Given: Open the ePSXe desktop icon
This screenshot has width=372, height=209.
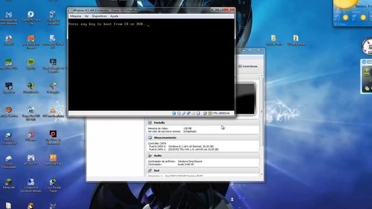Looking at the screenshot, I should tap(31, 160).
